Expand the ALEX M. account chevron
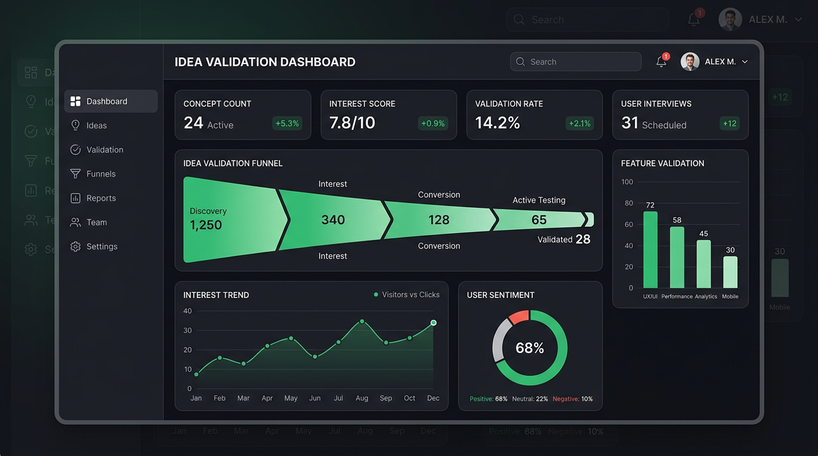Viewport: 818px width, 456px height. pos(745,62)
